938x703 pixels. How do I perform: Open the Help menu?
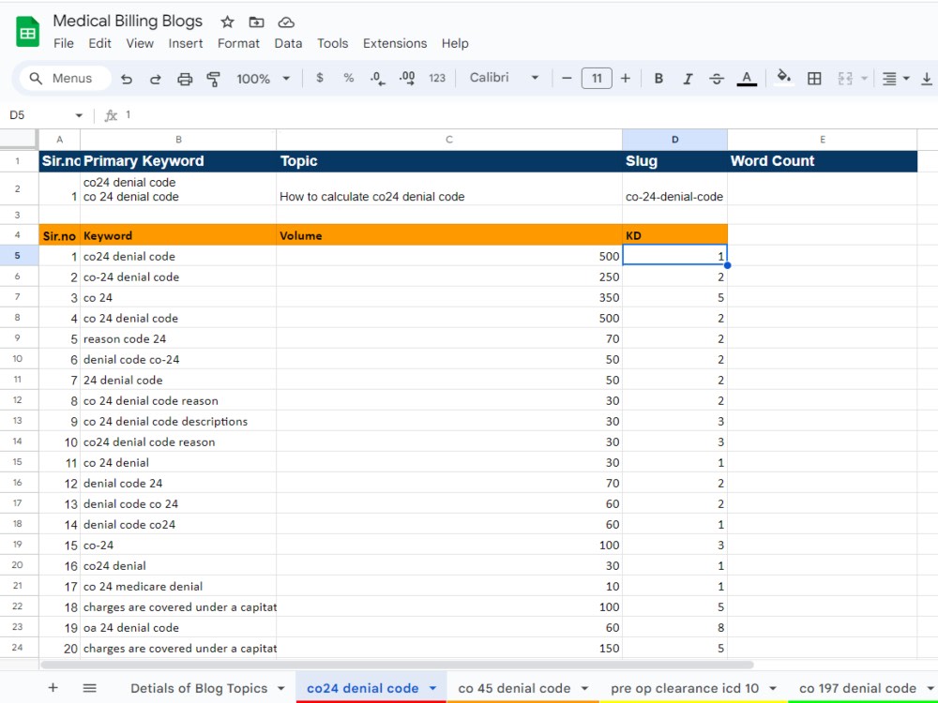(455, 43)
